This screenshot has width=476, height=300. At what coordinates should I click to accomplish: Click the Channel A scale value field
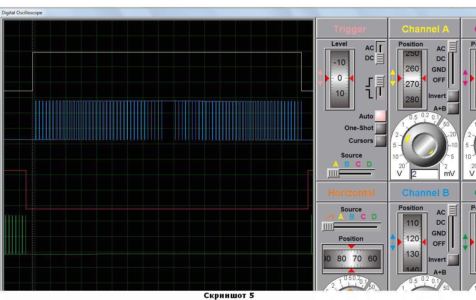425,174
